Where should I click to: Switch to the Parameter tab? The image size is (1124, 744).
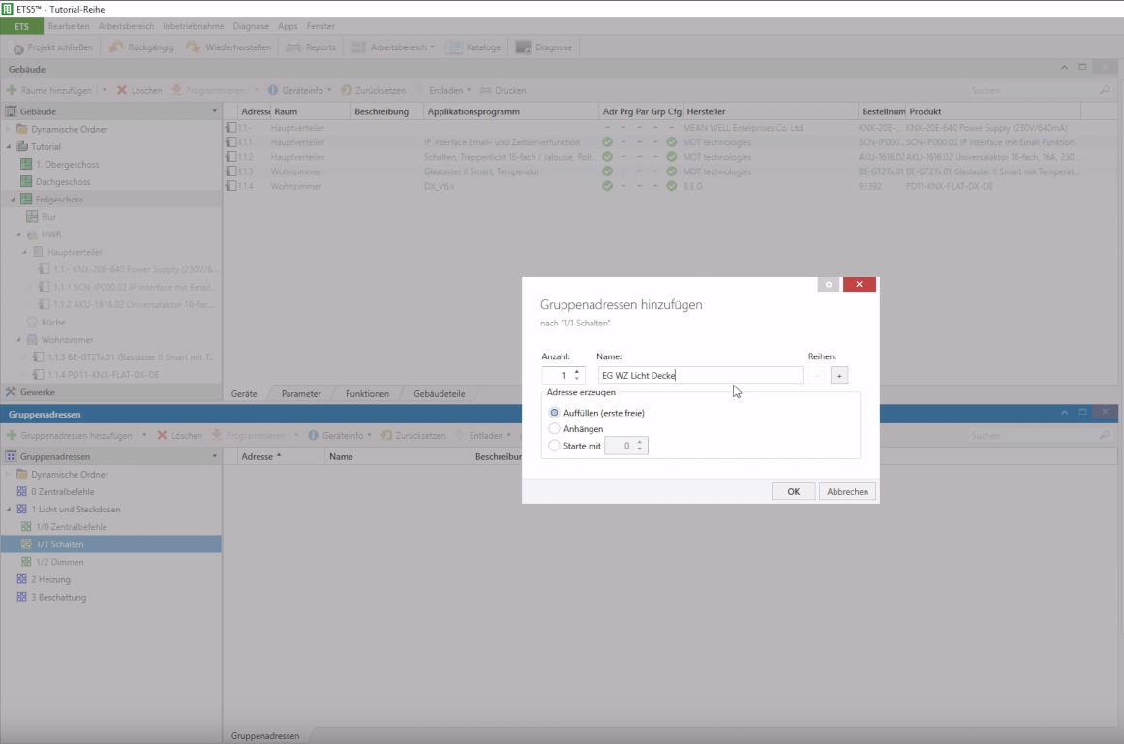[x=301, y=394]
